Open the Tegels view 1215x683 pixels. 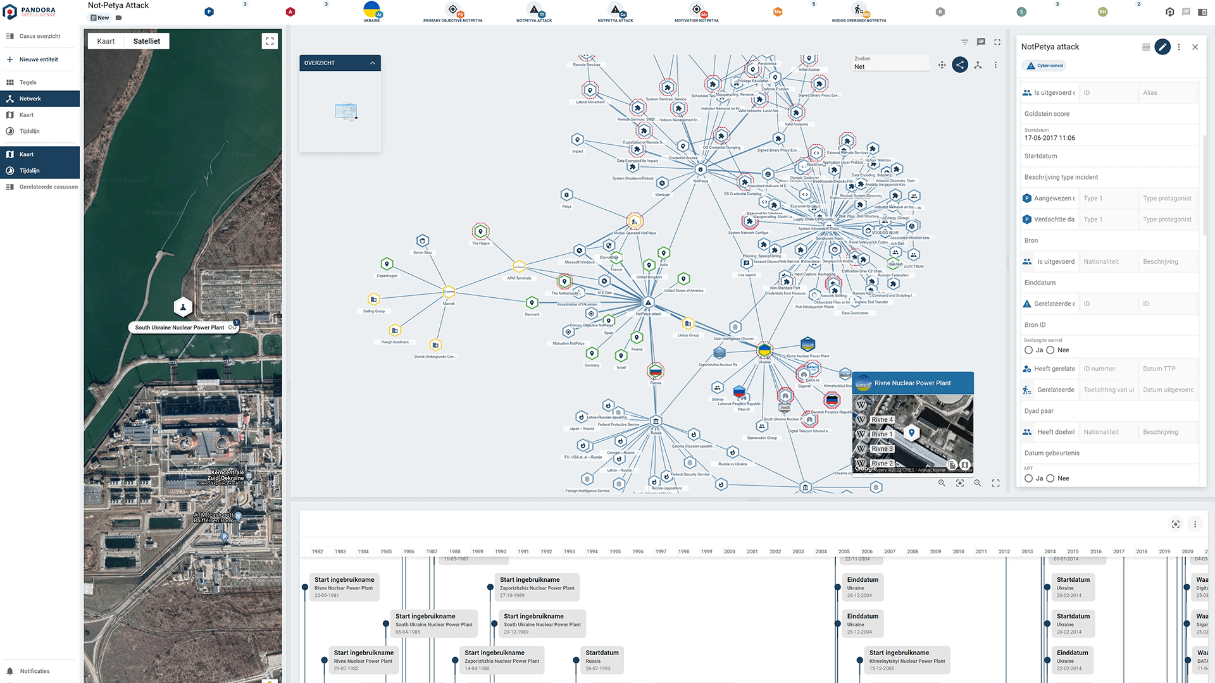click(x=28, y=82)
